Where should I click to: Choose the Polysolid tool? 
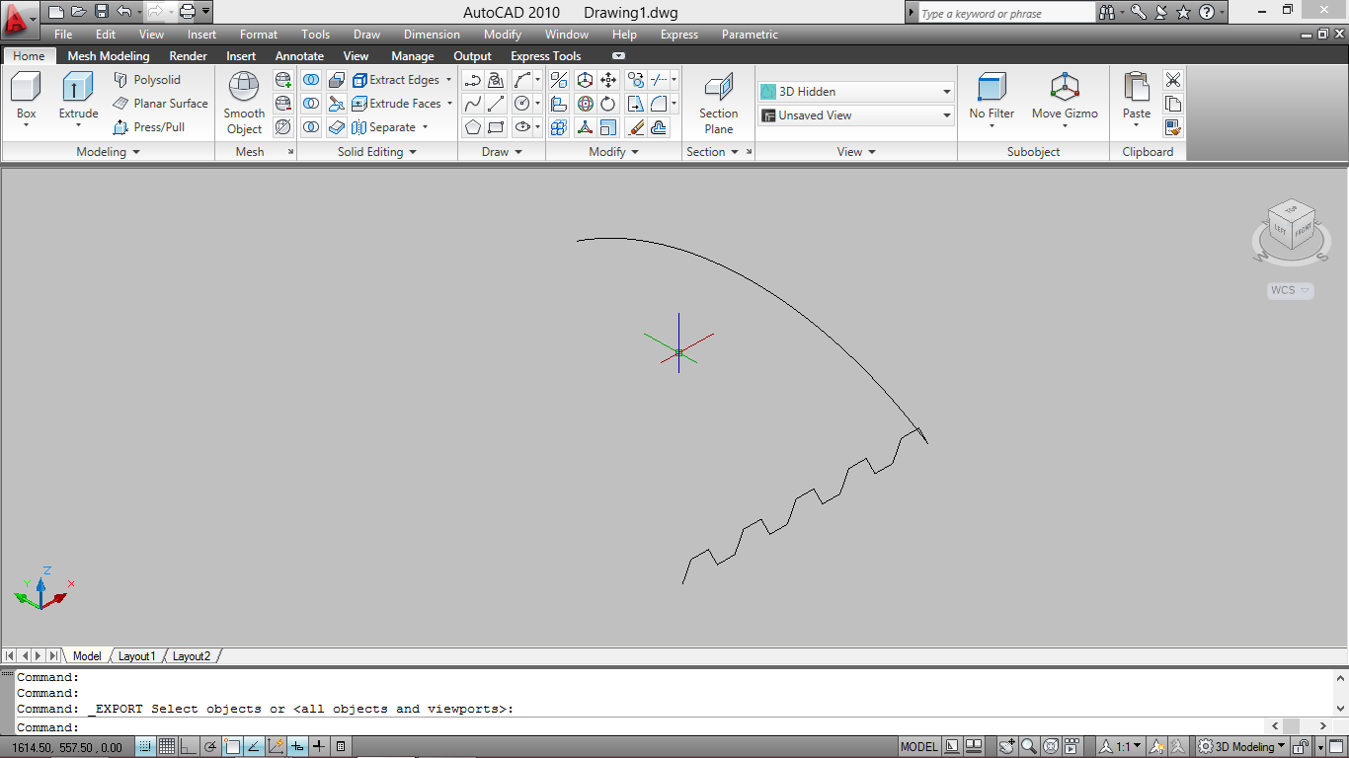(x=147, y=80)
